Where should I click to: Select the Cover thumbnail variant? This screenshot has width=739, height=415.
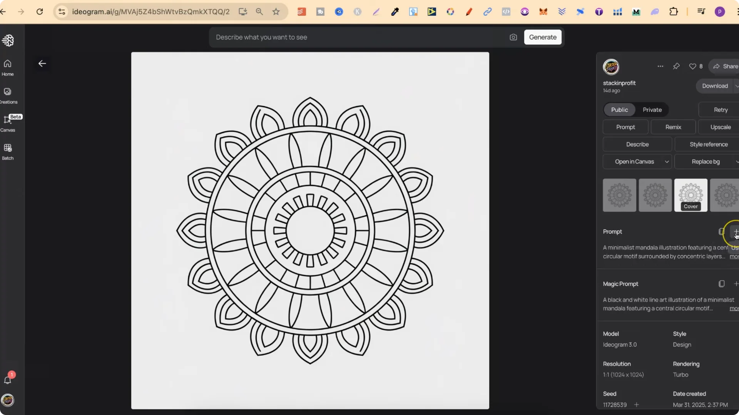[x=691, y=195]
